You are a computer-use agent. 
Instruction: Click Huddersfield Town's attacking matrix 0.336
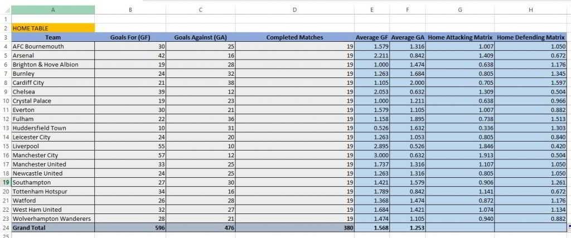[x=460, y=128]
